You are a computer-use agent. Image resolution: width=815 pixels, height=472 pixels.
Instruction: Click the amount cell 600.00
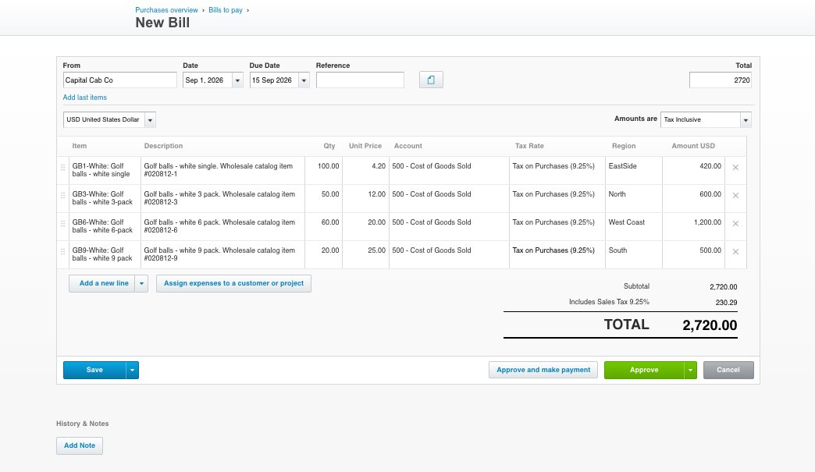tap(693, 198)
